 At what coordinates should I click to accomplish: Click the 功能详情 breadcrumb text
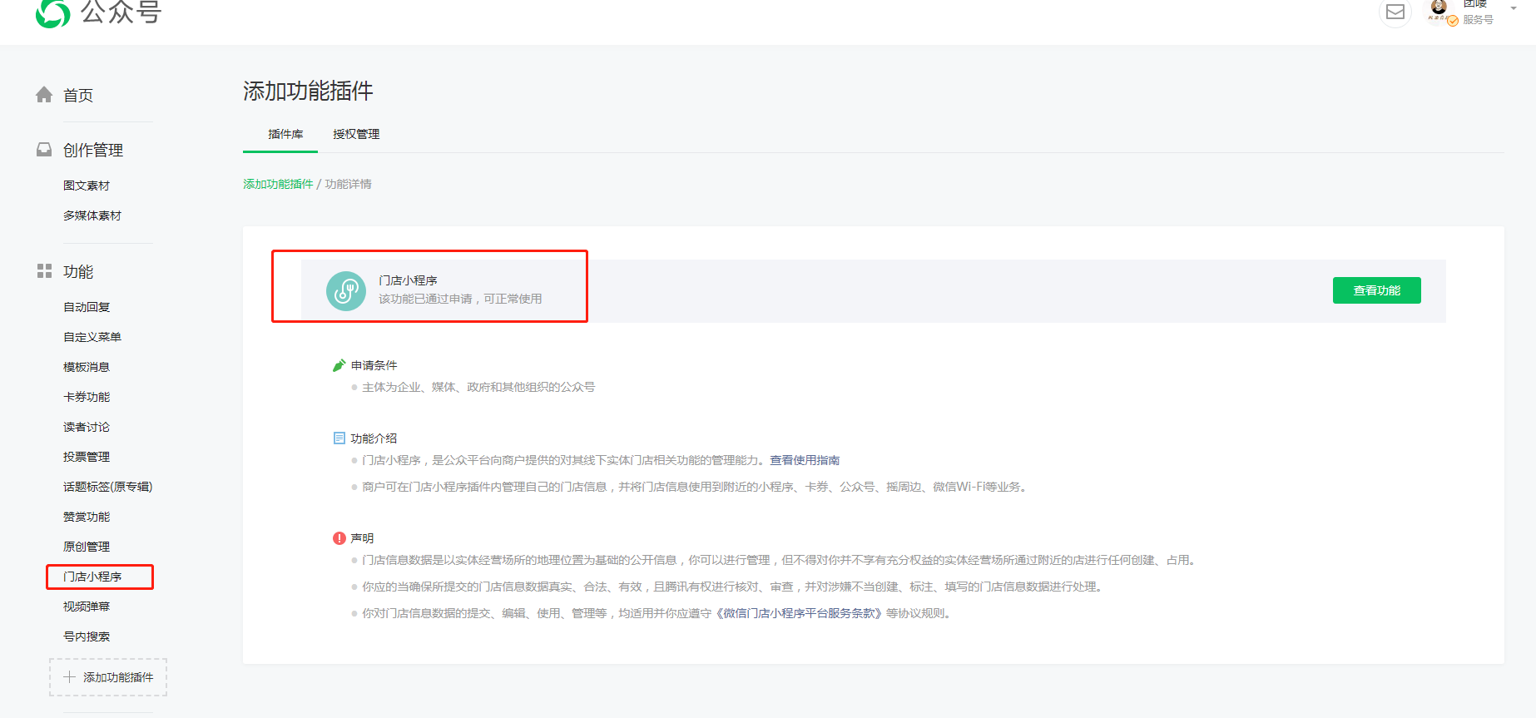348,184
